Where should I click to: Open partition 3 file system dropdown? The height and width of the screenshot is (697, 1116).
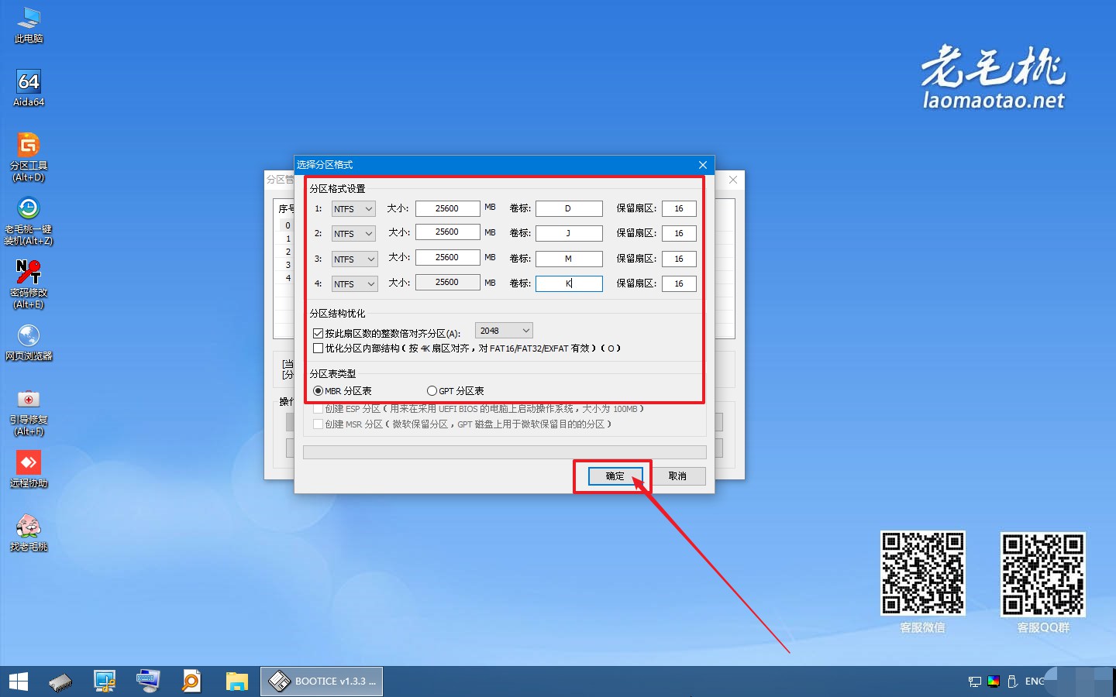tap(354, 259)
